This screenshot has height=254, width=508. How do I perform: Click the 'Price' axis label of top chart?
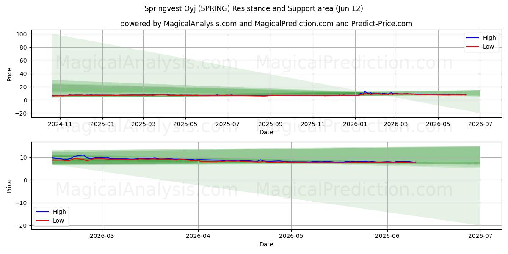10,74
